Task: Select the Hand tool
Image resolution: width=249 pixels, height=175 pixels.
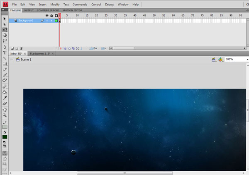Action: coord(5,110)
